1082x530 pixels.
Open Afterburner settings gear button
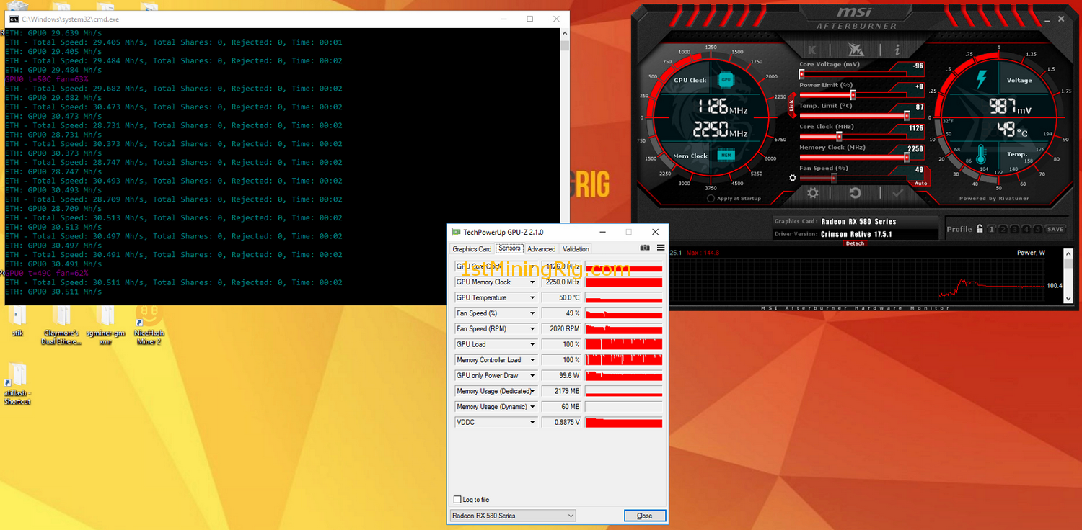point(813,193)
